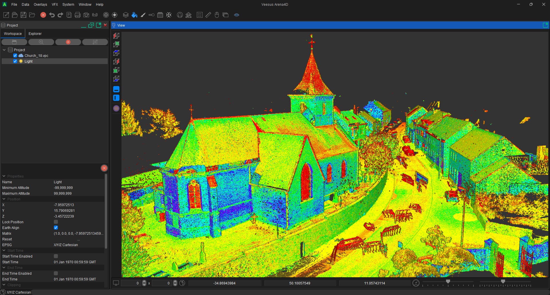Open the camera snapshot tool

tap(86, 15)
